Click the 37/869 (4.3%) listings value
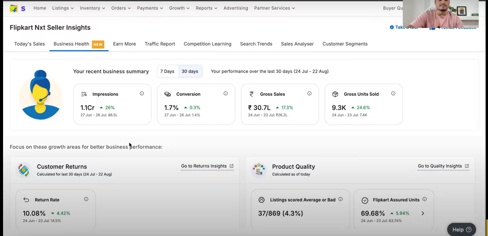The image size is (488, 236). [x=280, y=213]
